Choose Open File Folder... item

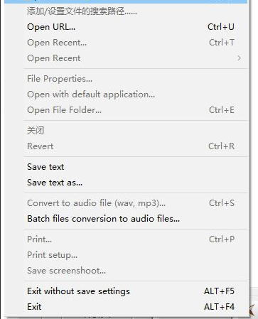click(126, 110)
